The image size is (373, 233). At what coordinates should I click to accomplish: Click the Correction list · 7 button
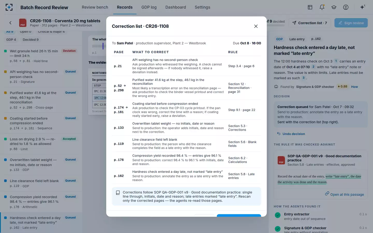310,23
